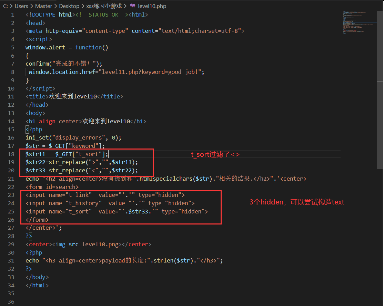Click the 'function' keyword on line 5
Screen dimensions: 384x306
click(x=88, y=47)
